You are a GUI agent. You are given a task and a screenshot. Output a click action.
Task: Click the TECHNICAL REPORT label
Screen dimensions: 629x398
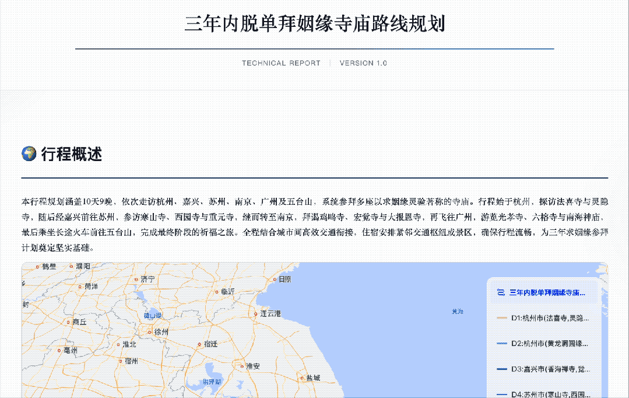[281, 63]
